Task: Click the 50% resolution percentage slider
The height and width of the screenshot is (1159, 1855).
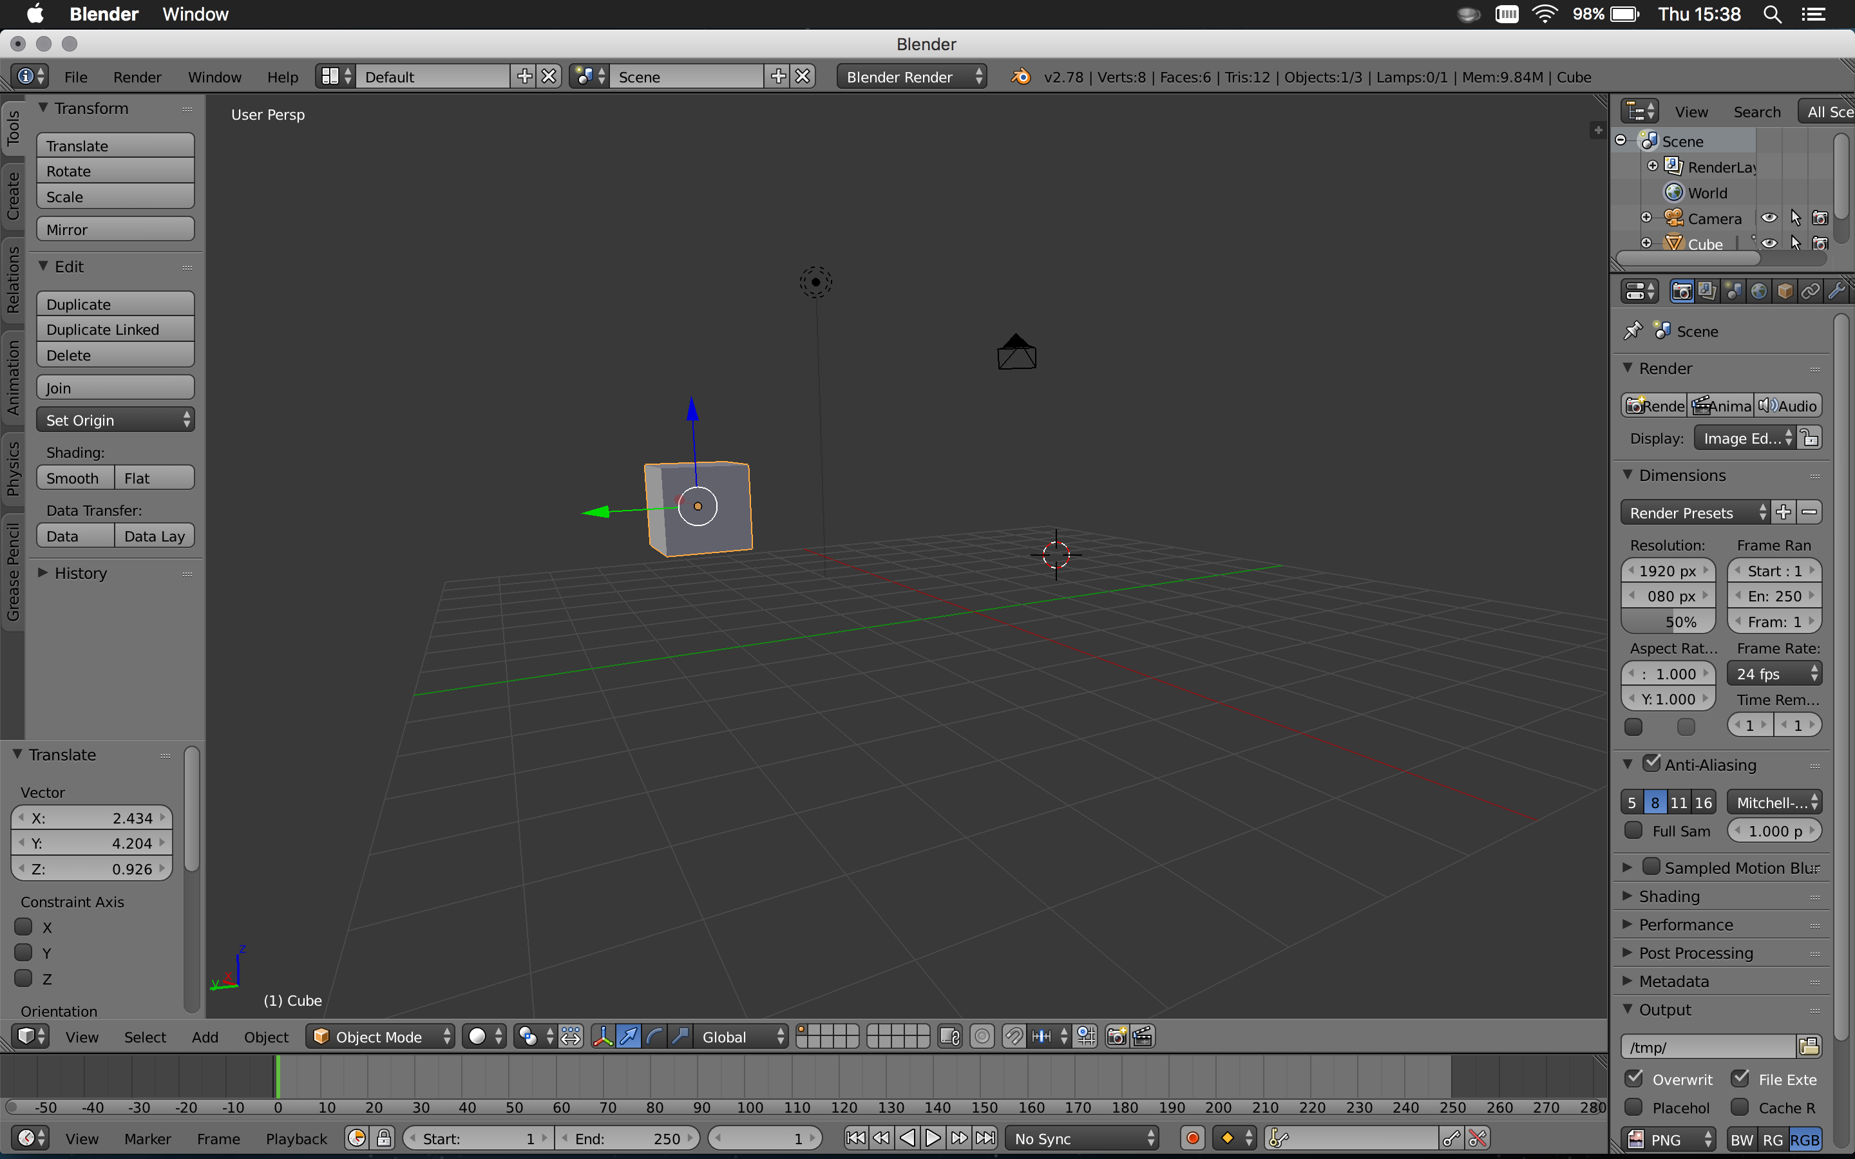Action: 1668,621
